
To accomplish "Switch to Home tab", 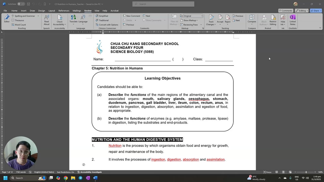I will 14,11.
